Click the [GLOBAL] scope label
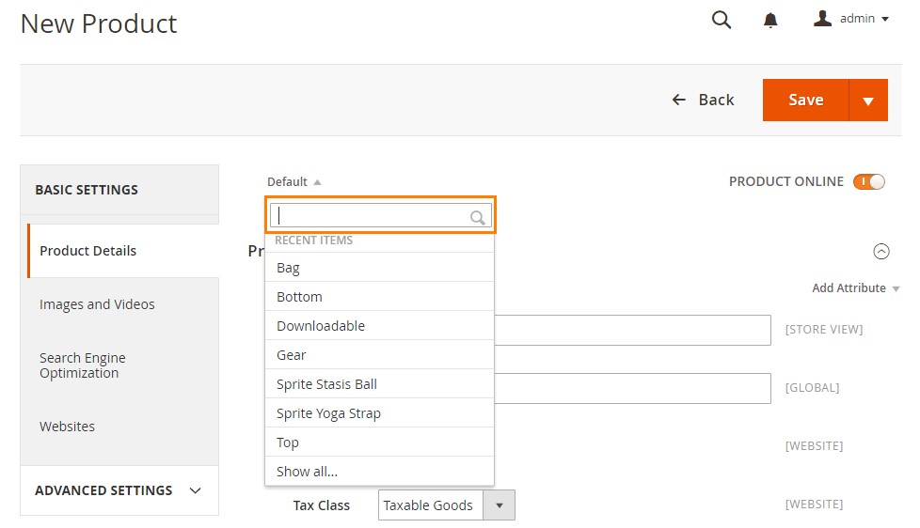Image resolution: width=920 pixels, height=528 pixels. pyautogui.click(x=812, y=387)
